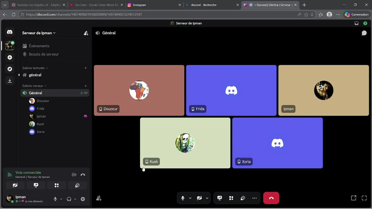Viewport: 372px width, 209px height.
Task: Select the Ipman server icon in sidebar
Action: coord(10,46)
